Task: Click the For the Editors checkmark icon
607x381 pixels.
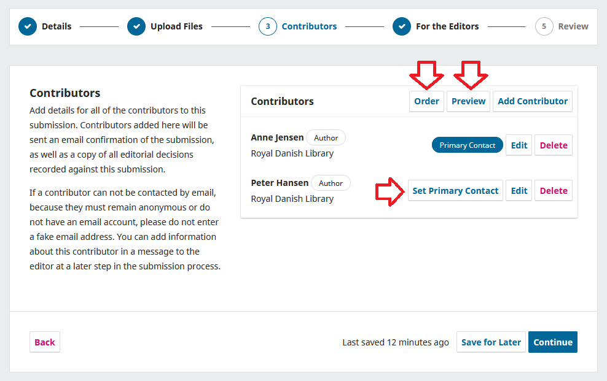Action: click(x=402, y=26)
